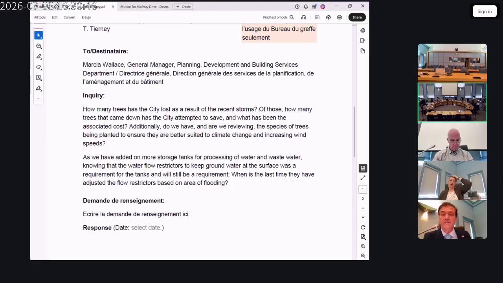Click the search magnifier icon
Image resolution: width=503 pixels, height=283 pixels.
pyautogui.click(x=292, y=17)
